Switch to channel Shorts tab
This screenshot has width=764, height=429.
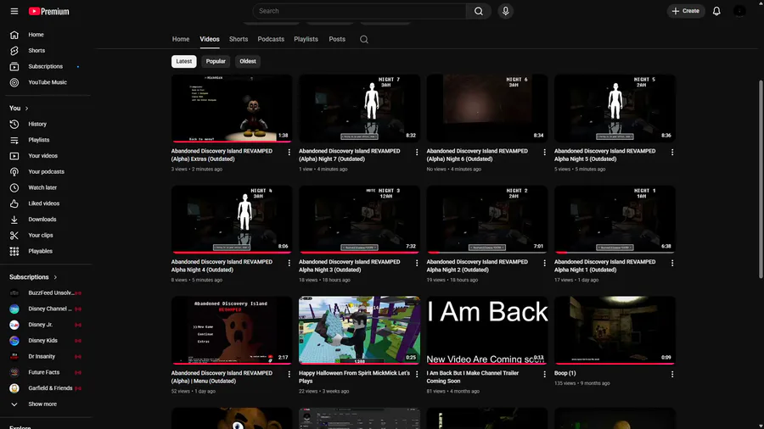click(x=239, y=39)
